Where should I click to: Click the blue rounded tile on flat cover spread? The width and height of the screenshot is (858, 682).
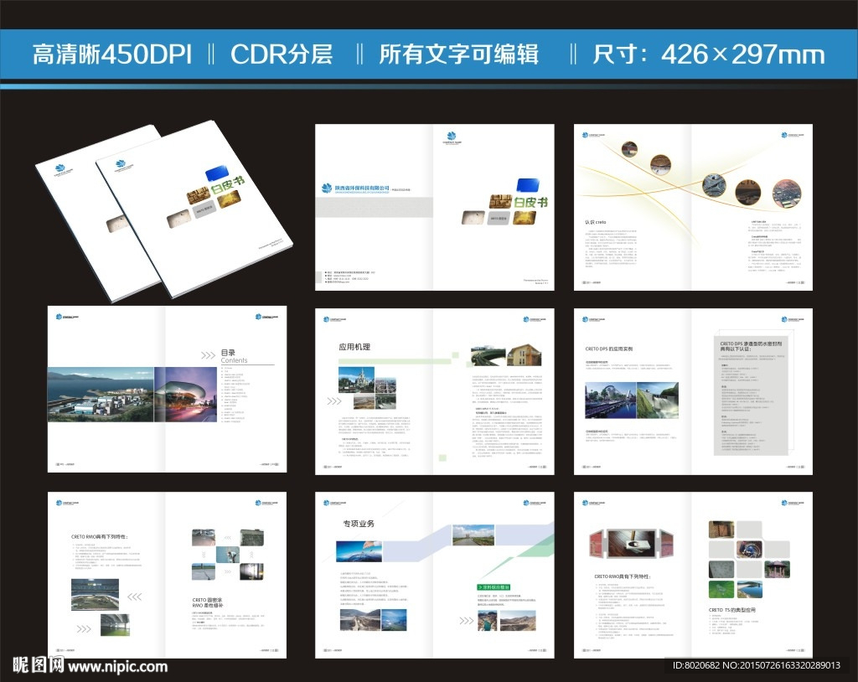pos(528,184)
